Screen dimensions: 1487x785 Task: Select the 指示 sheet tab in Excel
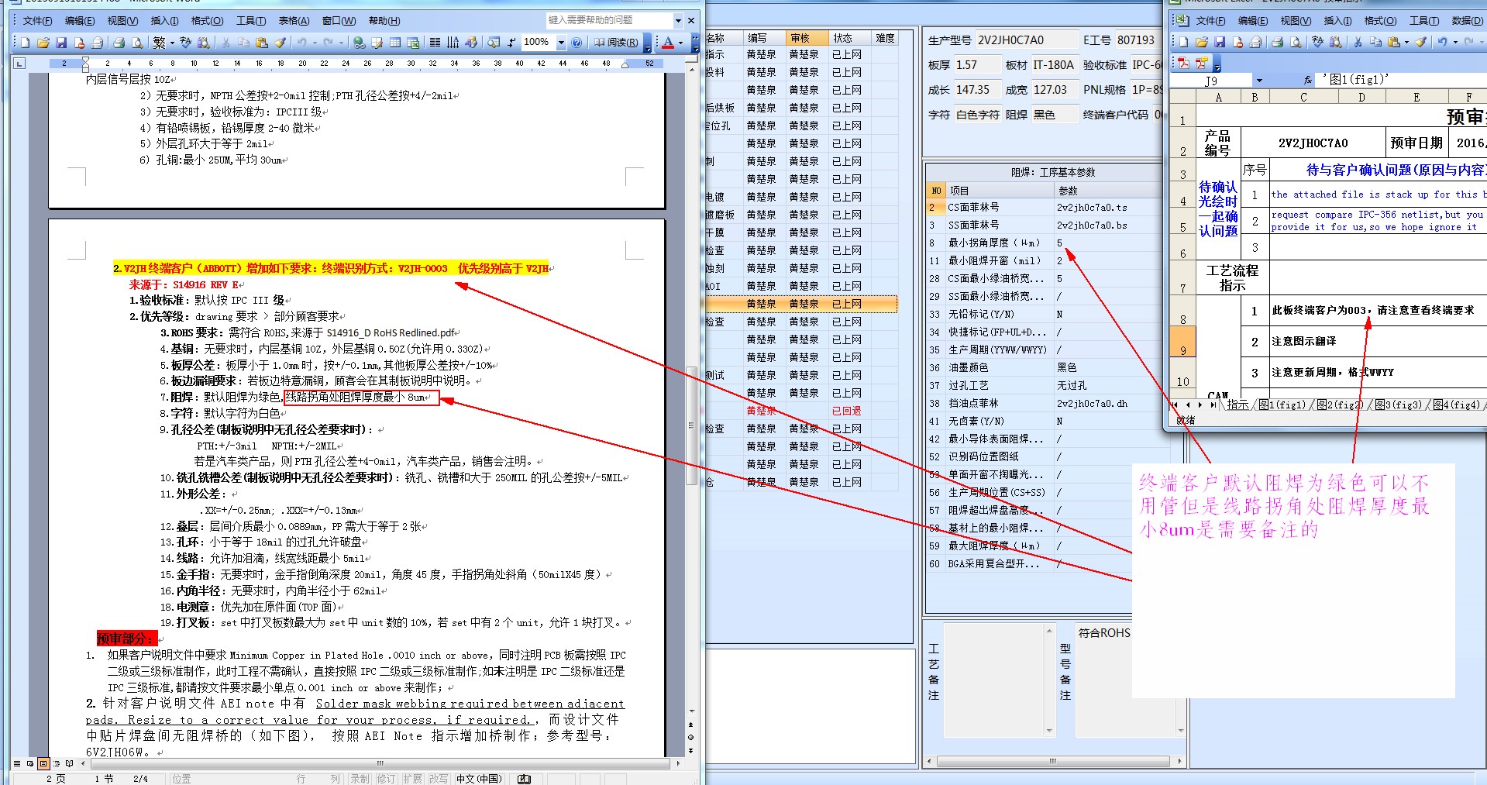click(x=1237, y=405)
